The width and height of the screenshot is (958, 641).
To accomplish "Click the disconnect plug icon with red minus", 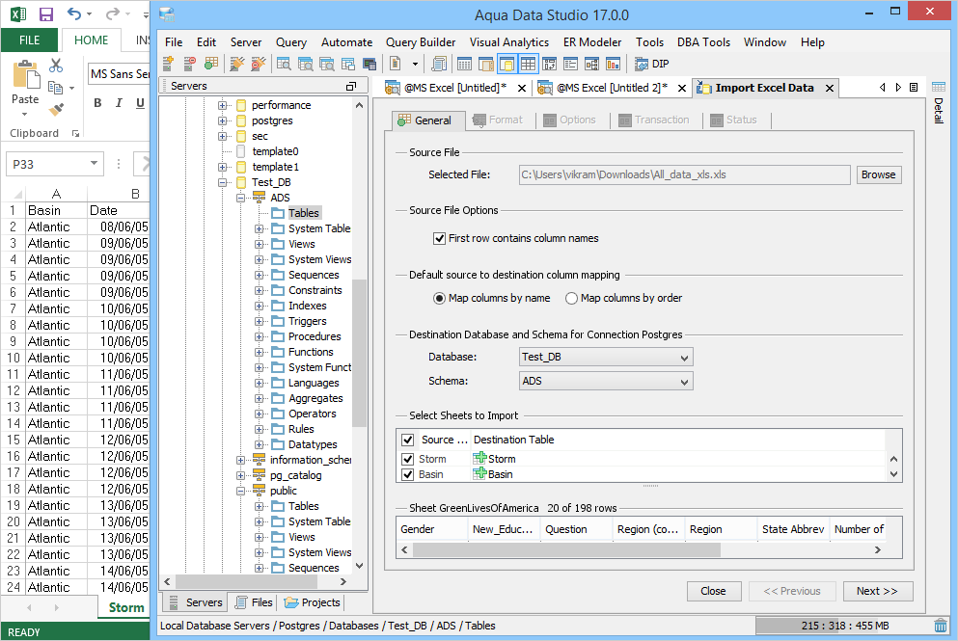I will point(259,64).
